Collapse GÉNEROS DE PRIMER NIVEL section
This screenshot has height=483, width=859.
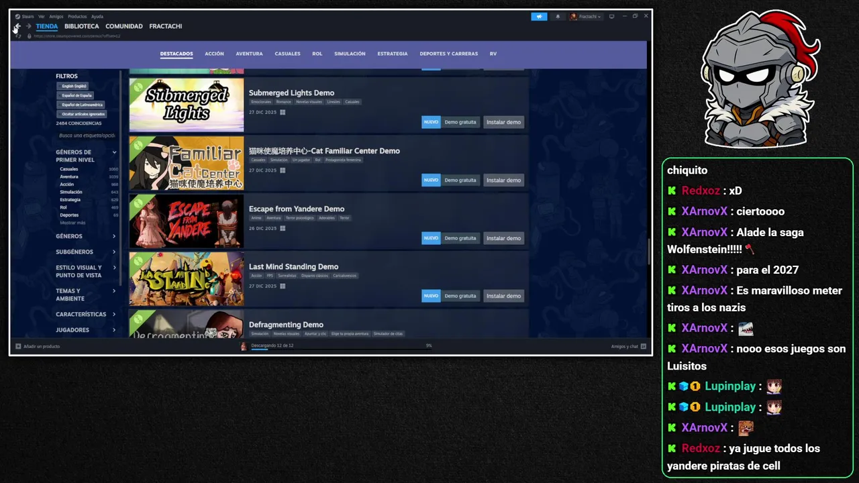pyautogui.click(x=86, y=156)
